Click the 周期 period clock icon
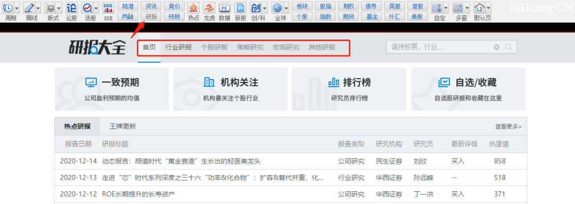The height and width of the screenshot is (204, 575). (x=8, y=7)
